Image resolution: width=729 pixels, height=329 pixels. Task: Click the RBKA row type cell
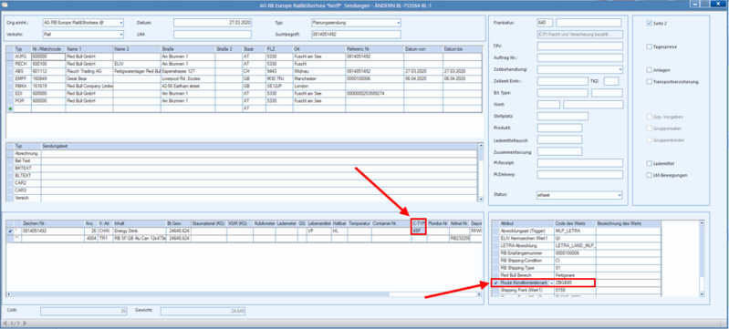coord(22,86)
